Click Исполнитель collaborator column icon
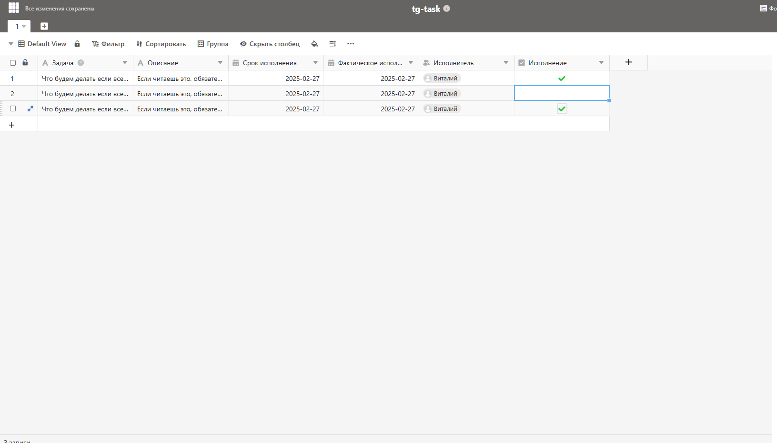The height and width of the screenshot is (443, 777). coord(426,63)
